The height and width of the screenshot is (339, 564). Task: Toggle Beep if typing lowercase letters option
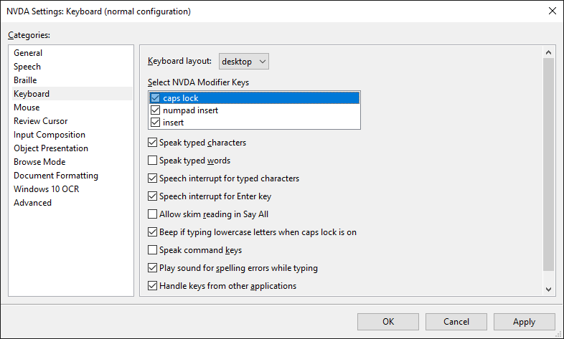coord(153,232)
